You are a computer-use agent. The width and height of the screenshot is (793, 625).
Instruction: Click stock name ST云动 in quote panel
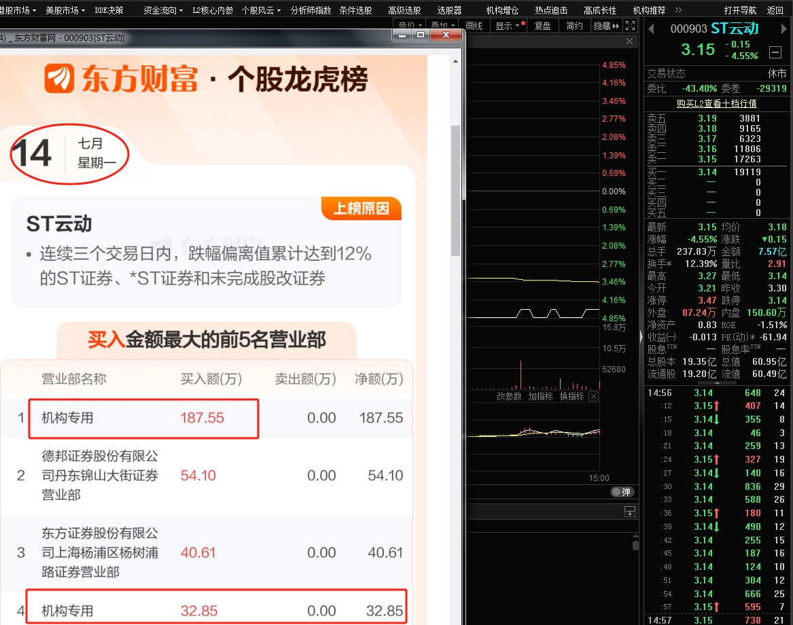735,29
